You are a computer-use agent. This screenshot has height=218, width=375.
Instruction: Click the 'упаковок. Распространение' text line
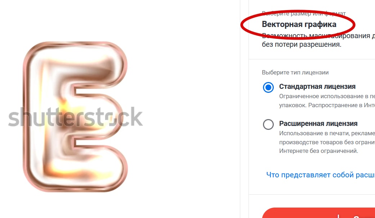(327, 105)
